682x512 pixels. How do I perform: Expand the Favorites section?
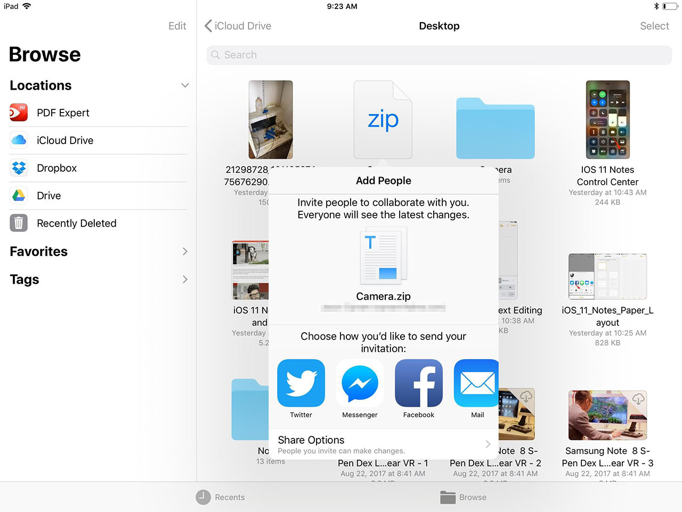[185, 251]
